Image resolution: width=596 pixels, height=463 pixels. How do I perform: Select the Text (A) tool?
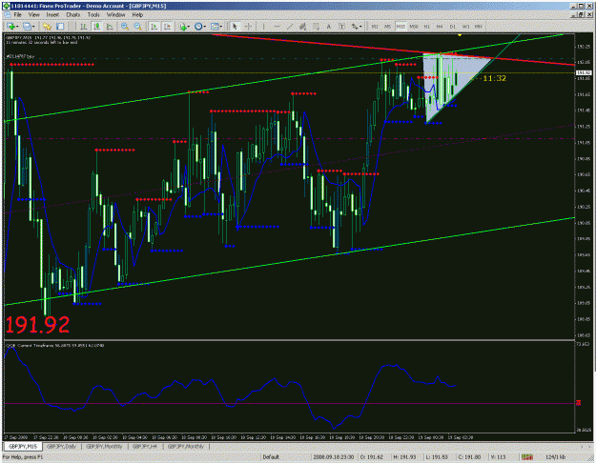329,27
